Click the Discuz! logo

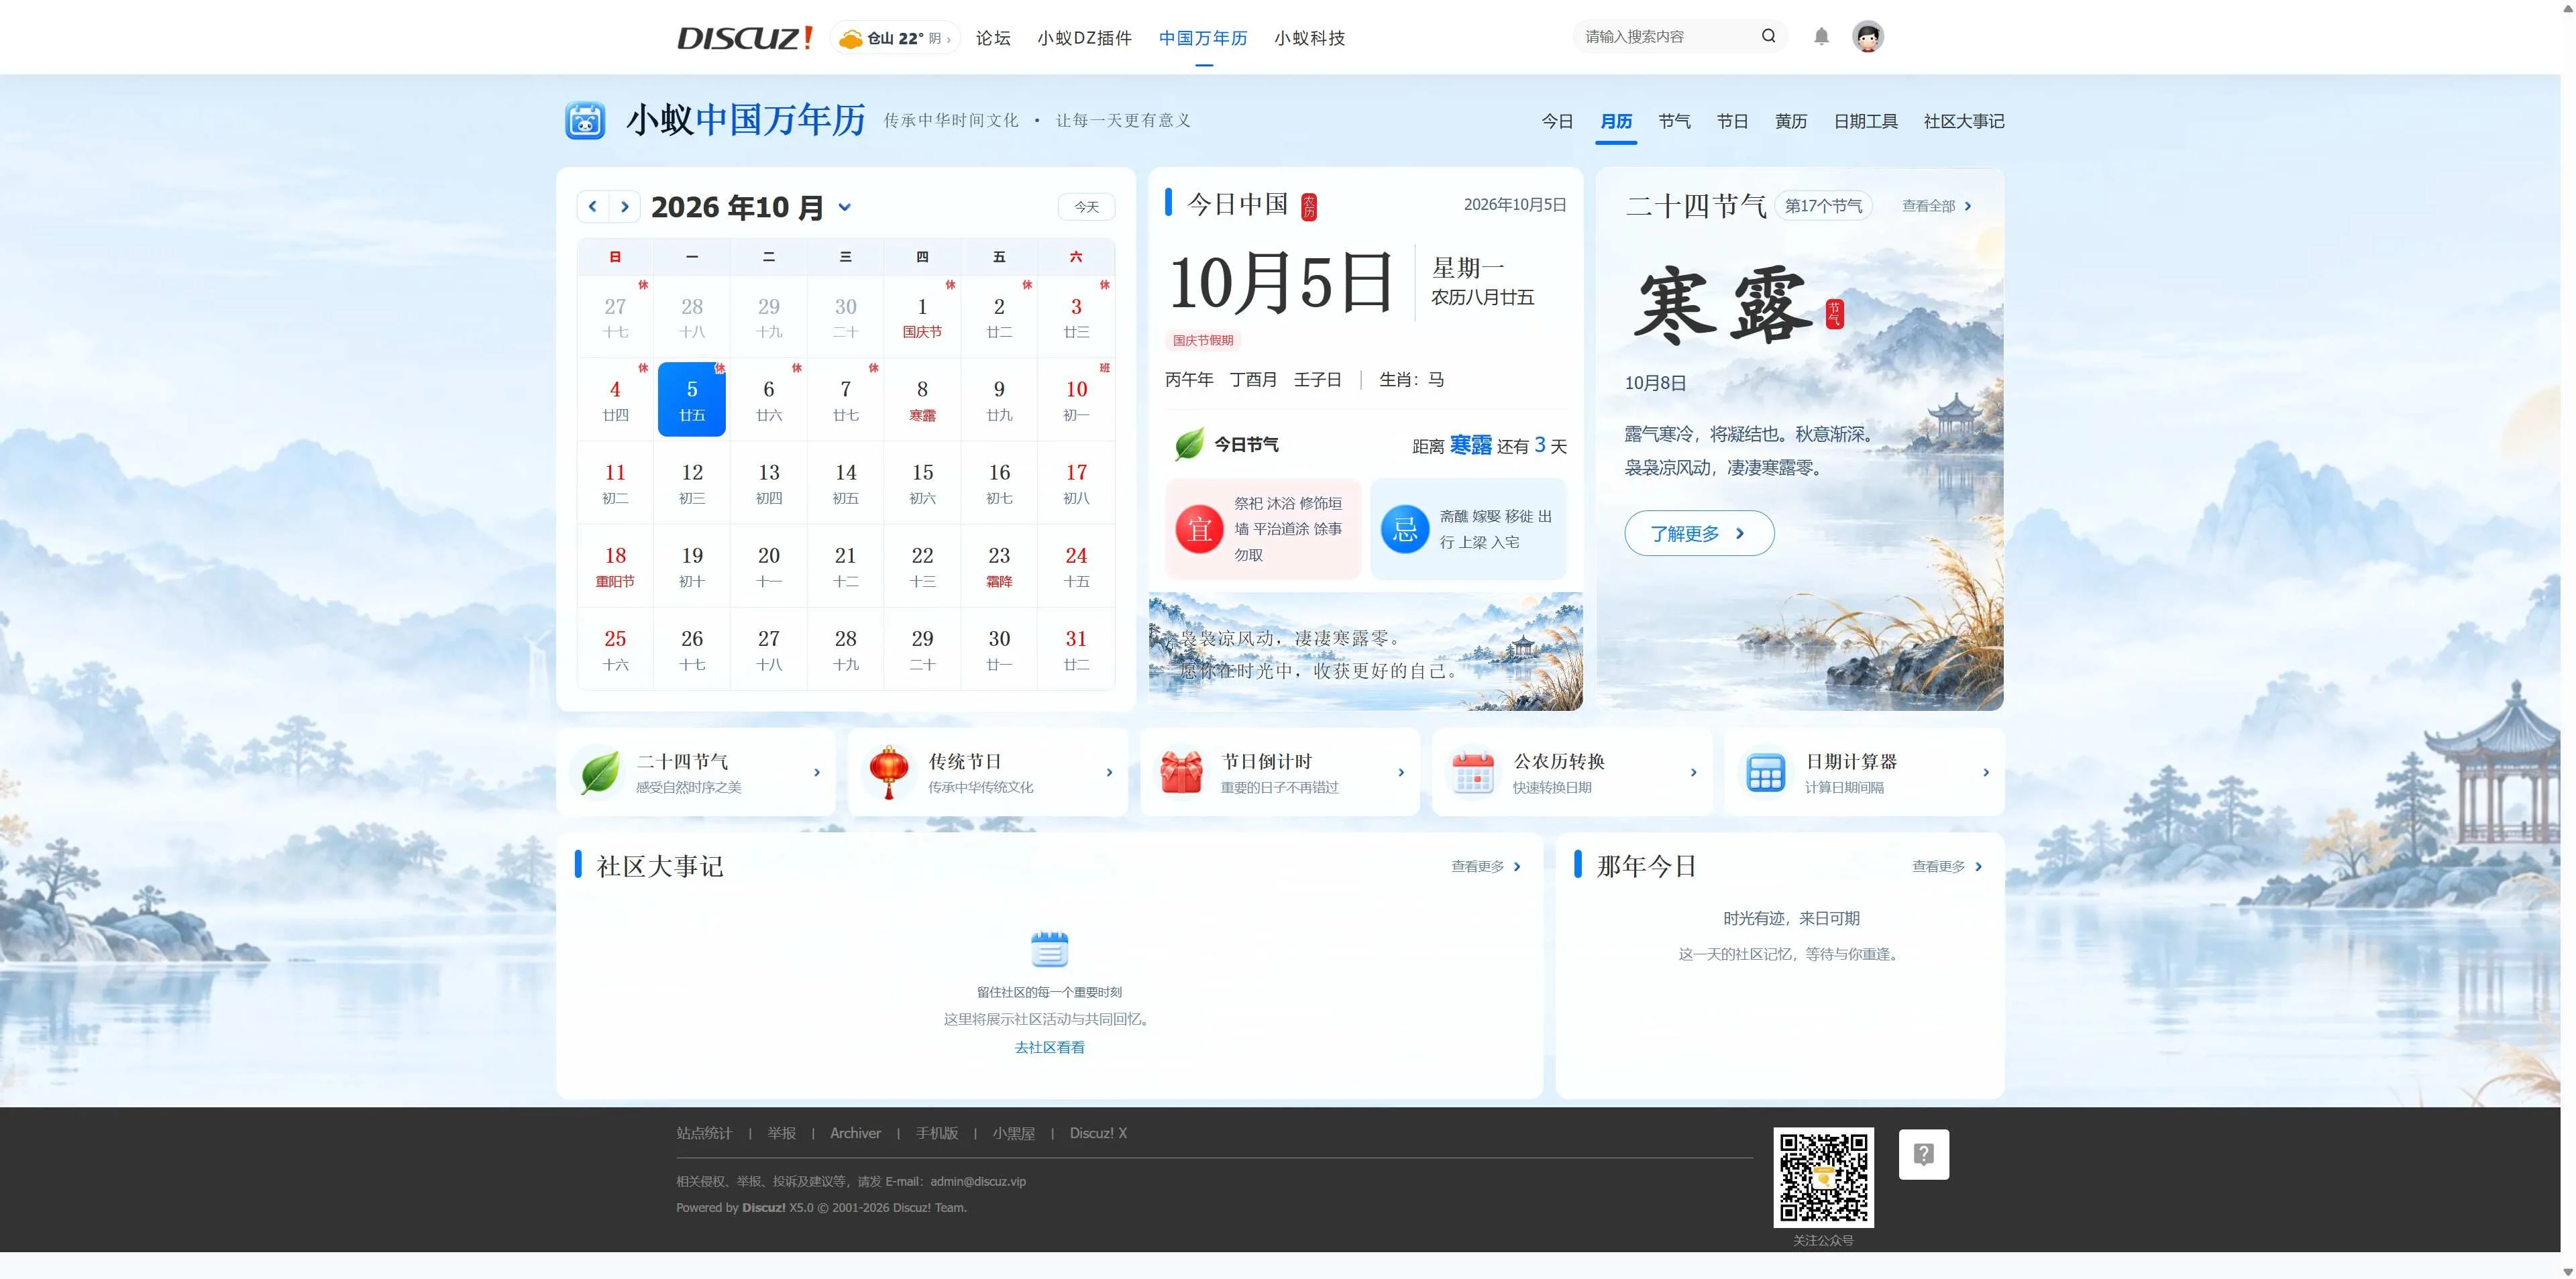click(x=744, y=38)
